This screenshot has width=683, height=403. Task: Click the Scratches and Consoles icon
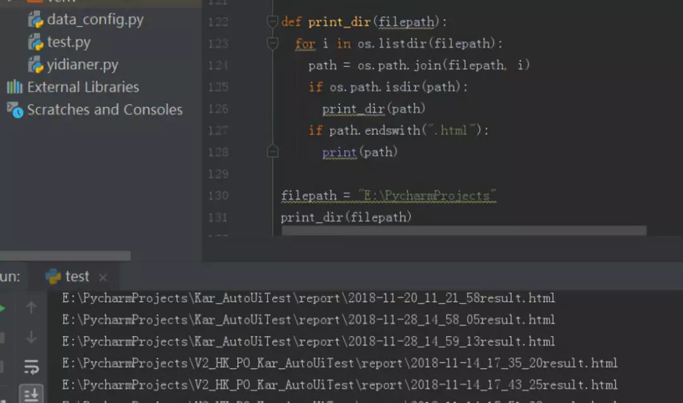coord(14,109)
